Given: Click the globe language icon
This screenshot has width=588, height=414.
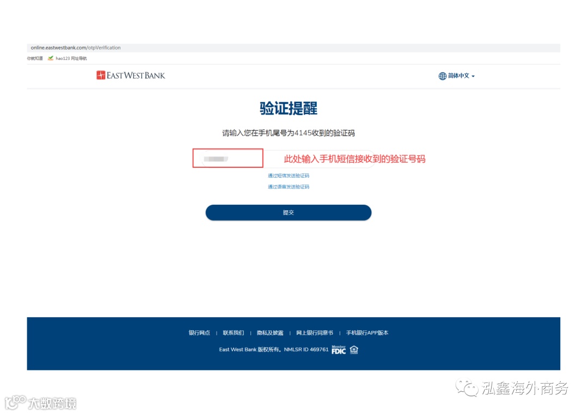Looking at the screenshot, I should click(443, 76).
